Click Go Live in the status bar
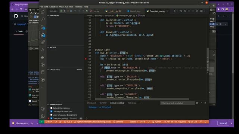This screenshot has height=134, width=239. pyautogui.click(x=193, y=122)
